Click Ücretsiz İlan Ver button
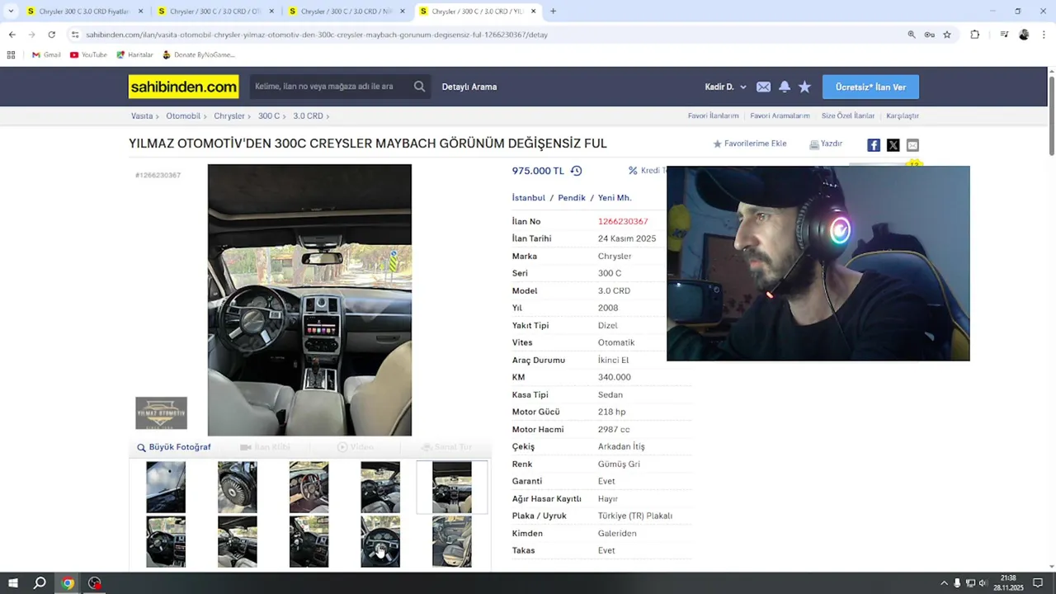 point(870,87)
